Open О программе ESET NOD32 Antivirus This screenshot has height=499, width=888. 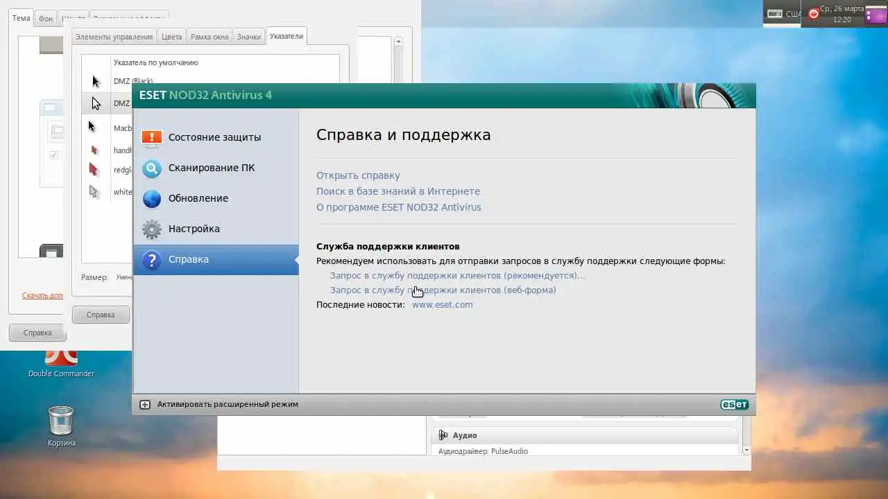tap(399, 207)
